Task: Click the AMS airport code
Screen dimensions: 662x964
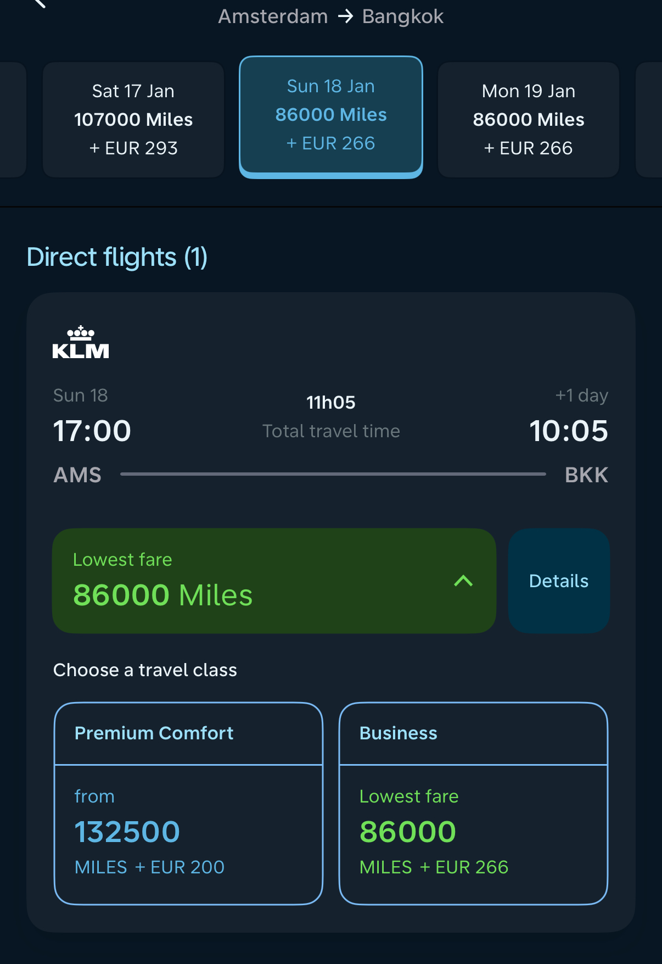Action: point(77,475)
